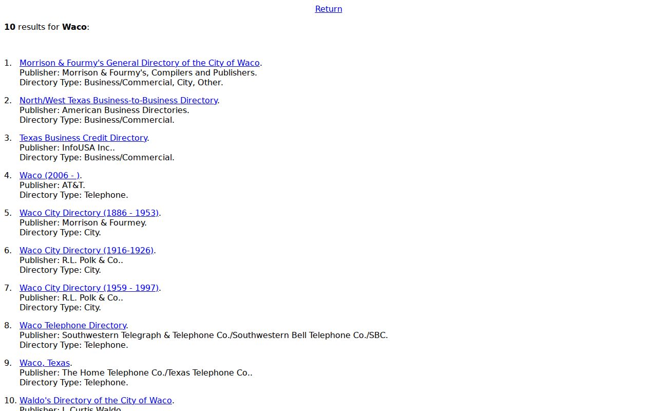
Task: Click 'Publisher: Morrison & Fourmey.' text
Action: (83, 222)
